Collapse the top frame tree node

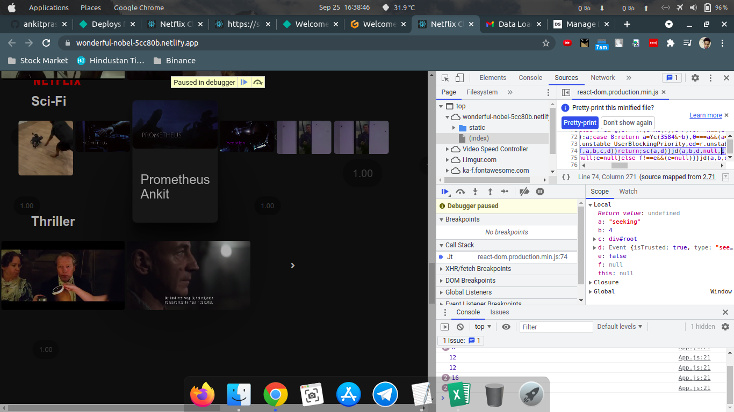pyautogui.click(x=442, y=106)
